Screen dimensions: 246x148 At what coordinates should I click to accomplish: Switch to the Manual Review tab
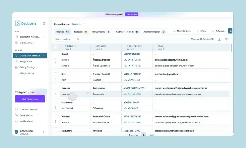point(101,32)
